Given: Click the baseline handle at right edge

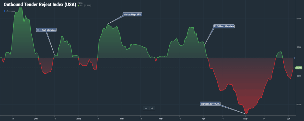Looking at the screenshot, I should click(x=294, y=58).
